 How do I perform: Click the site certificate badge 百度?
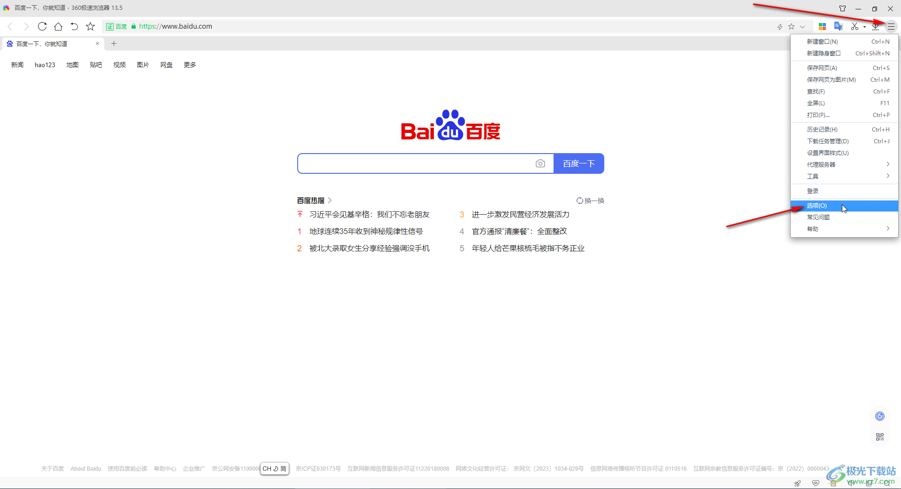pyautogui.click(x=116, y=27)
